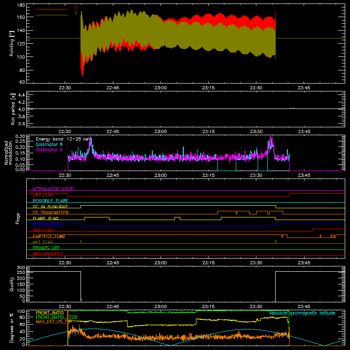Click the '3.6' Roll period axis value
The width and height of the screenshot is (350, 350).
click(x=21, y=124)
